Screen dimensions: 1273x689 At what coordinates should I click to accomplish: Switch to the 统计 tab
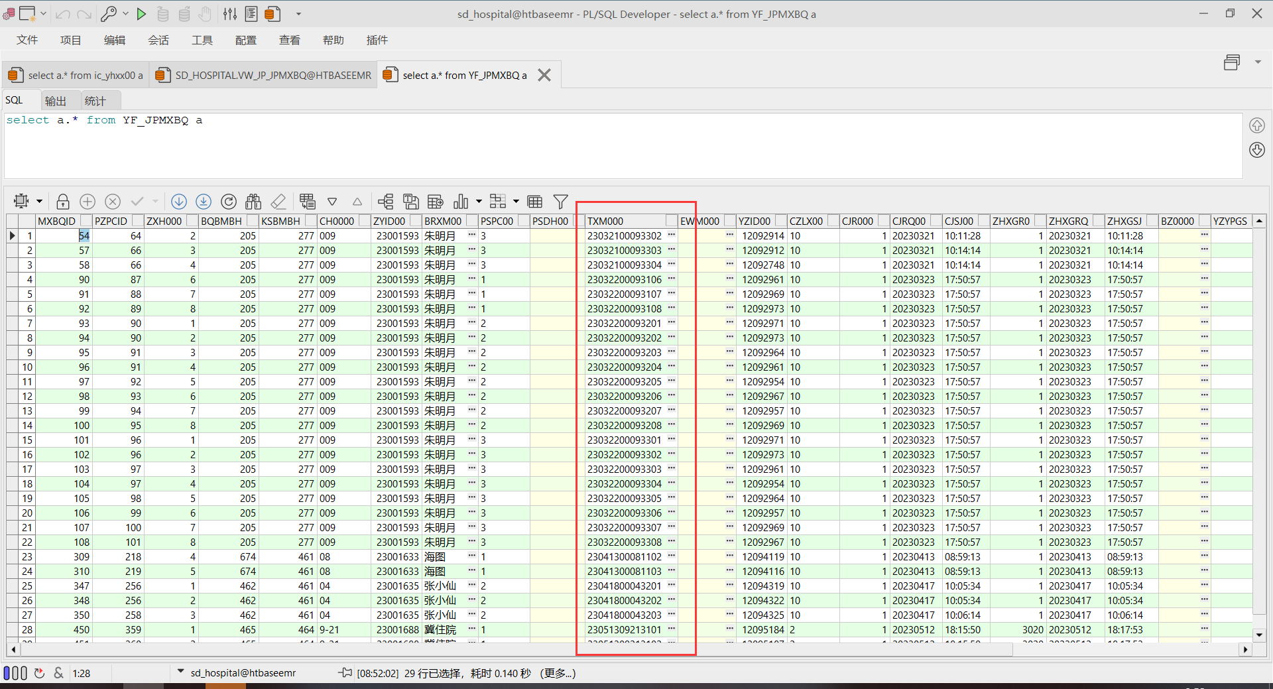(x=95, y=101)
